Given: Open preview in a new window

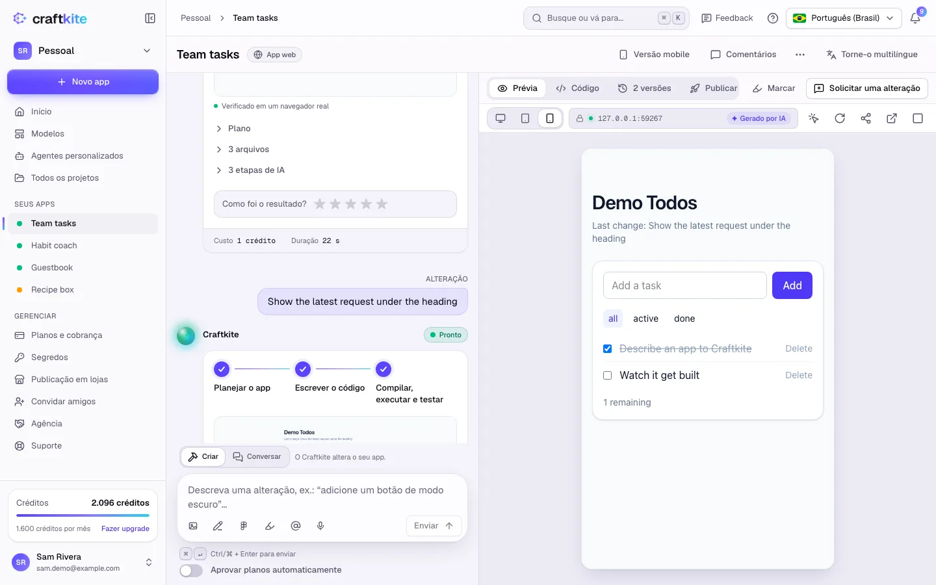Looking at the screenshot, I should tap(892, 118).
